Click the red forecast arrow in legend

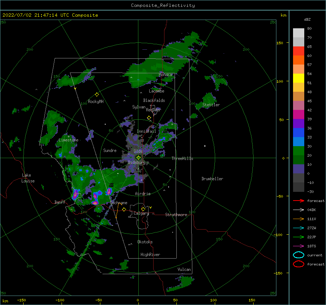[x=298, y=201]
